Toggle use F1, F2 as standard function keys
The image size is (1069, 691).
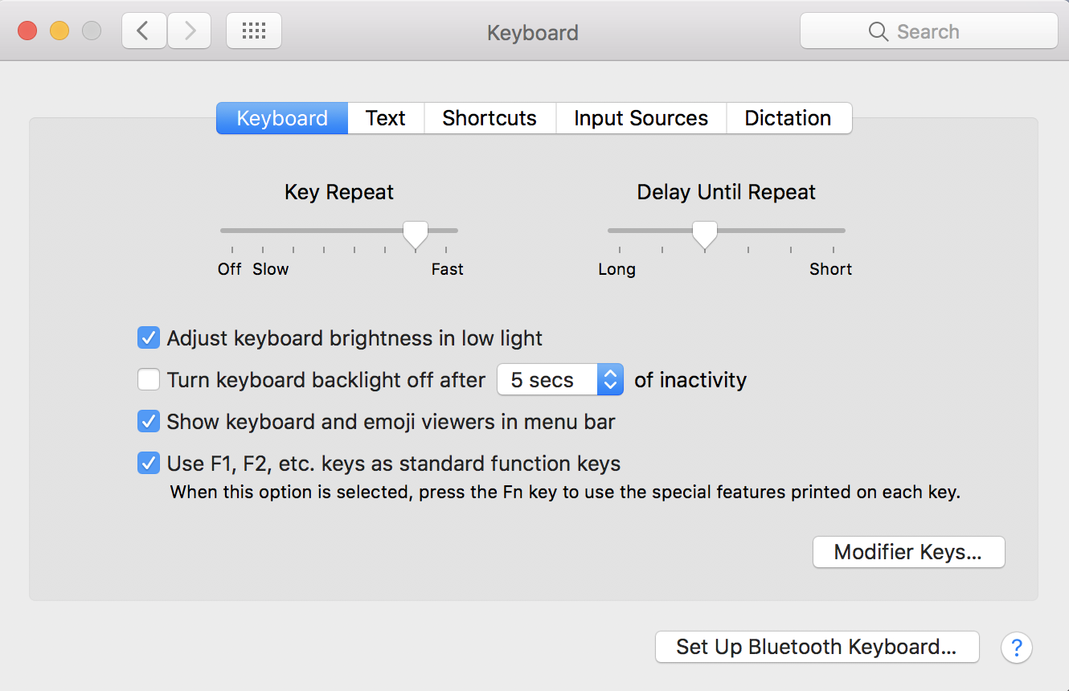pos(149,464)
